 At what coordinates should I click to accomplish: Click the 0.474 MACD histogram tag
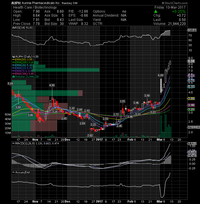[192, 156]
